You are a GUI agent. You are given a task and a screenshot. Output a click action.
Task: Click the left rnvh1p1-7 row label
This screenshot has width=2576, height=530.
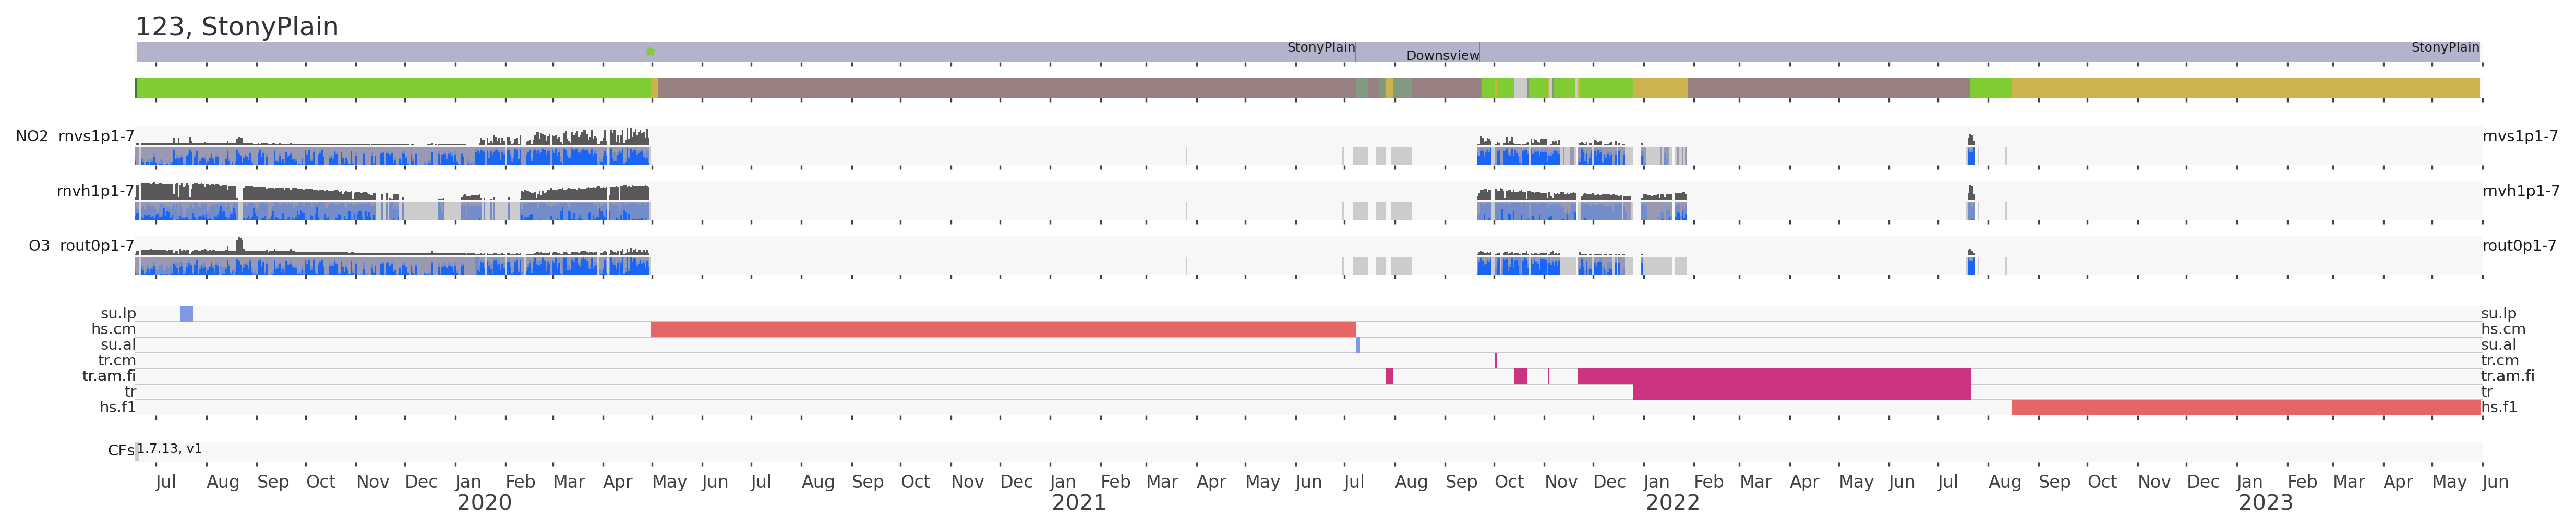point(95,191)
